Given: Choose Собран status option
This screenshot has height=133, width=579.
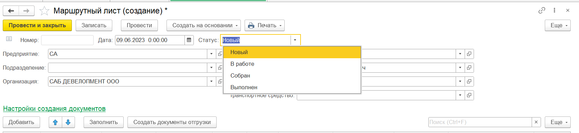Looking at the screenshot, I should [292, 76].
